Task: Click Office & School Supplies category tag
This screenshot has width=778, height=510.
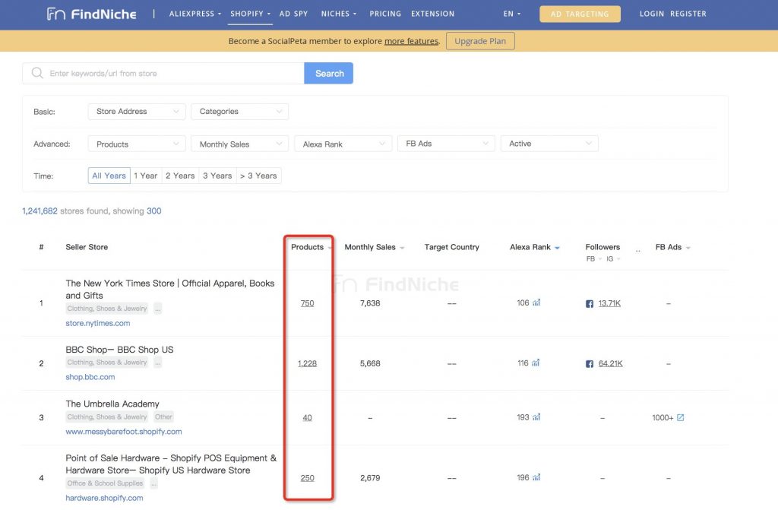Action: [105, 483]
